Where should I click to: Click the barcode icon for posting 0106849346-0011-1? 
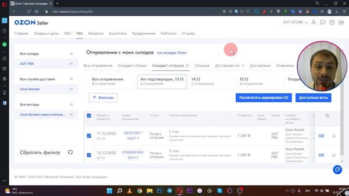pyautogui.click(x=321, y=155)
